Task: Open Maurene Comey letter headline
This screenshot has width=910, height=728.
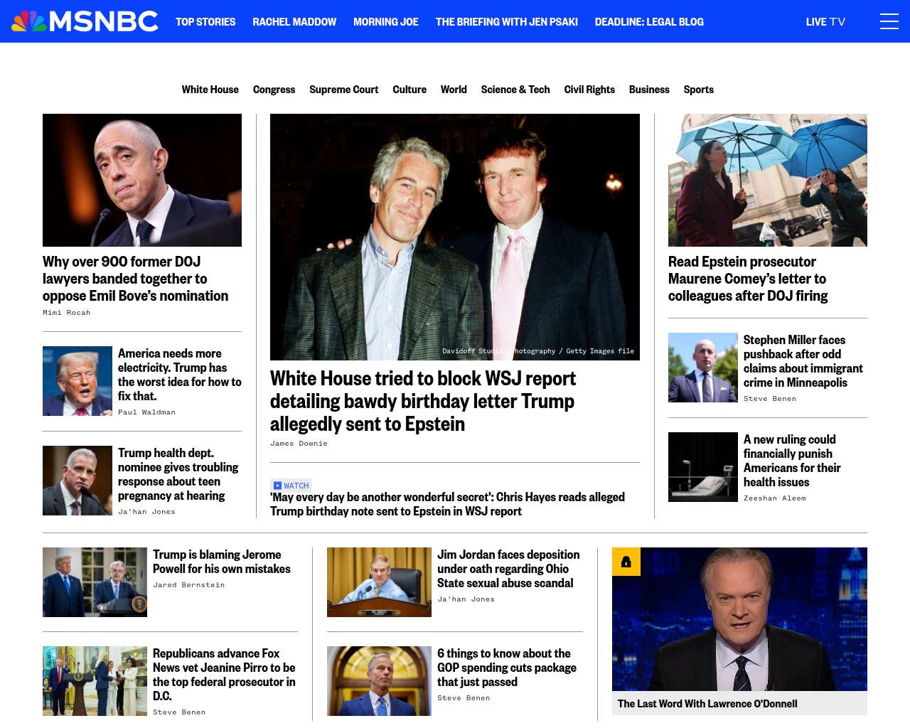Action: pyautogui.click(x=748, y=279)
